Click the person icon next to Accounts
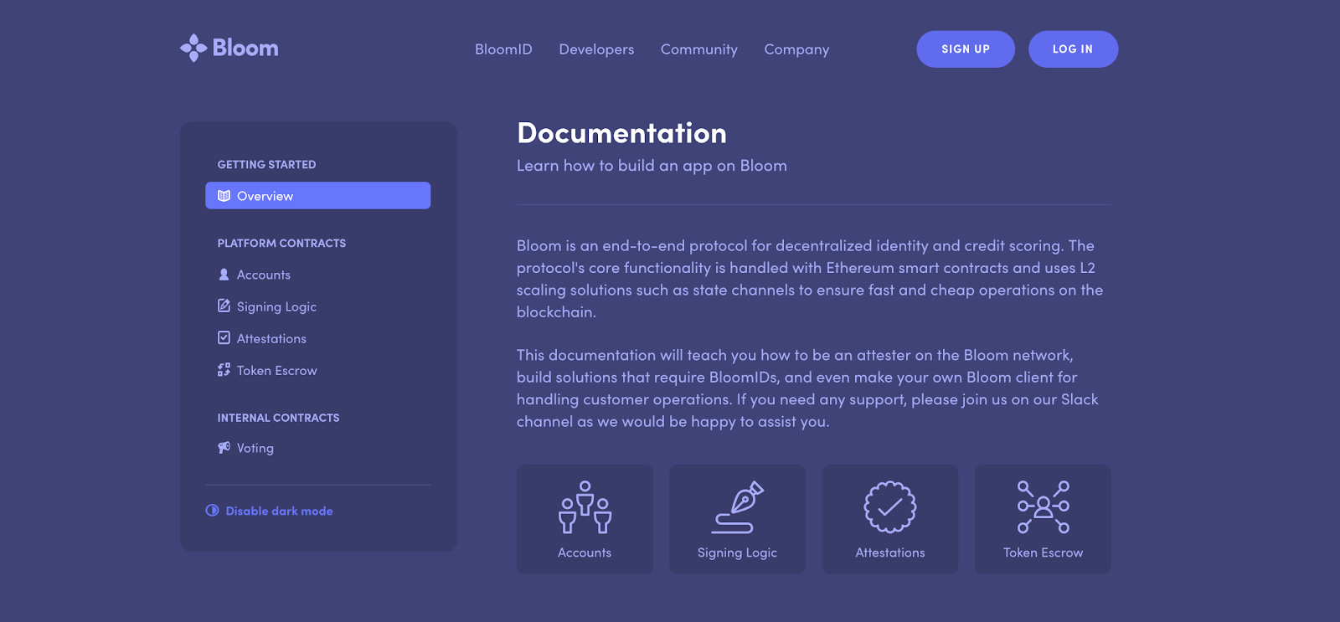The width and height of the screenshot is (1340, 622). click(224, 275)
